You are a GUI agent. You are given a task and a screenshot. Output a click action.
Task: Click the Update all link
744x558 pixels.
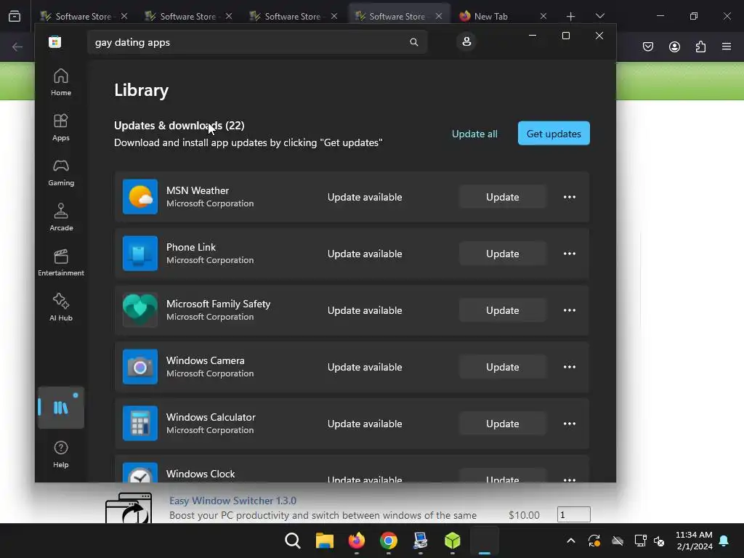[474, 134]
